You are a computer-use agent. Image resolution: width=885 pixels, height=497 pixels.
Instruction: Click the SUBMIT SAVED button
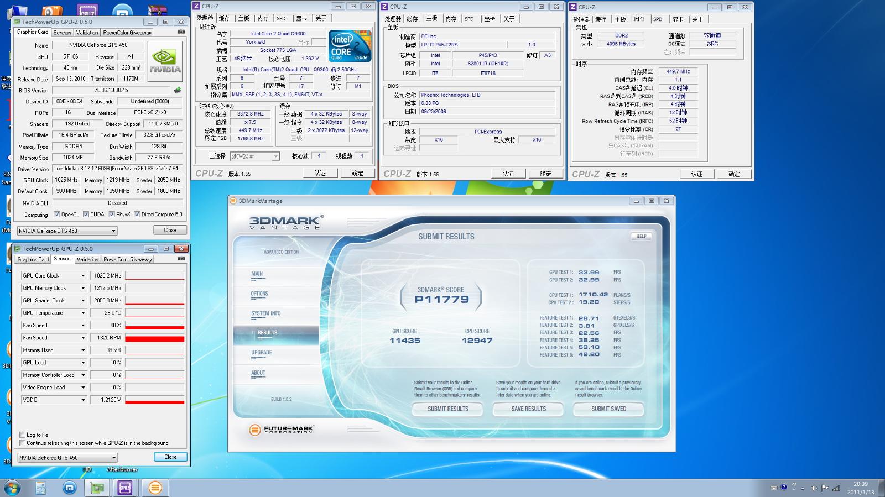(x=608, y=409)
